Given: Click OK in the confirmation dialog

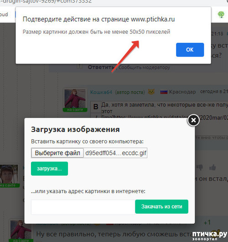Looking at the screenshot, I should [x=190, y=50].
